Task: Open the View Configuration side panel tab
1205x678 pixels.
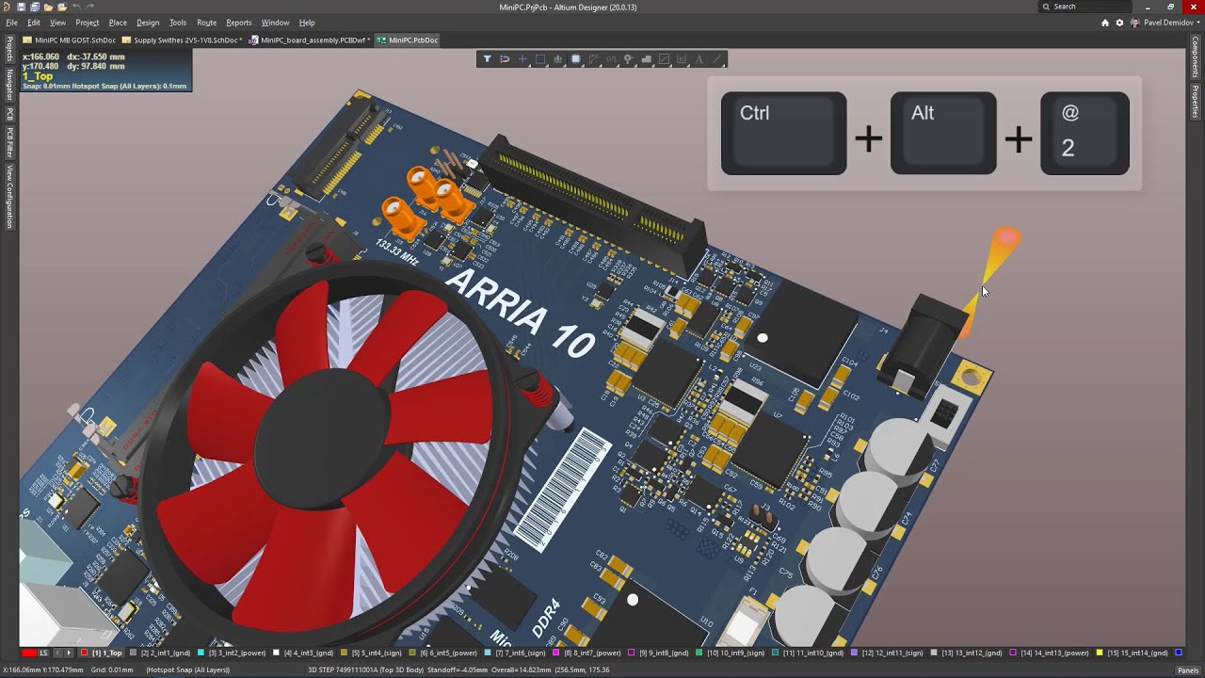Action: 9,197
